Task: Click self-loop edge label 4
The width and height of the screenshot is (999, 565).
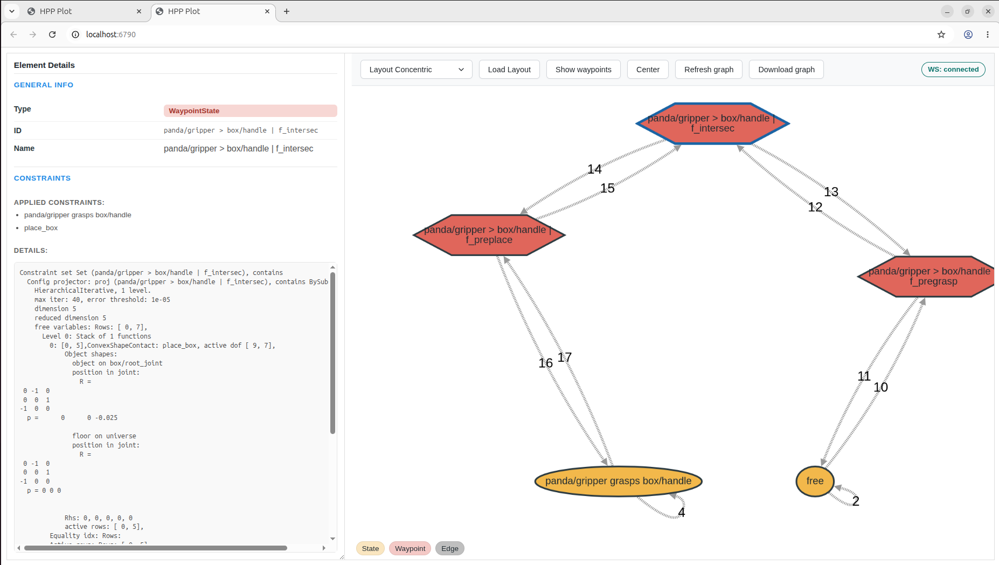Action: click(x=682, y=513)
